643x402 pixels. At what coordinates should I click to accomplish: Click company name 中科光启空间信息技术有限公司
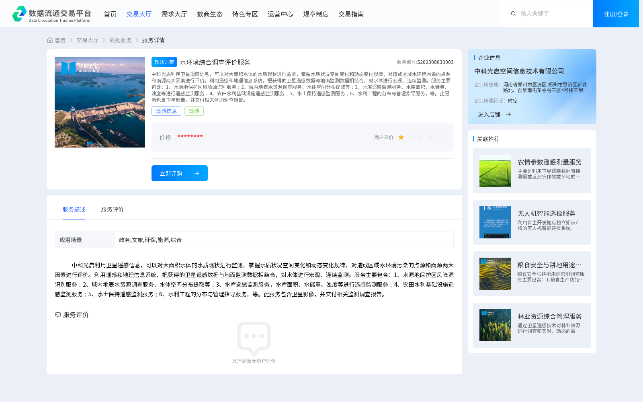click(519, 71)
